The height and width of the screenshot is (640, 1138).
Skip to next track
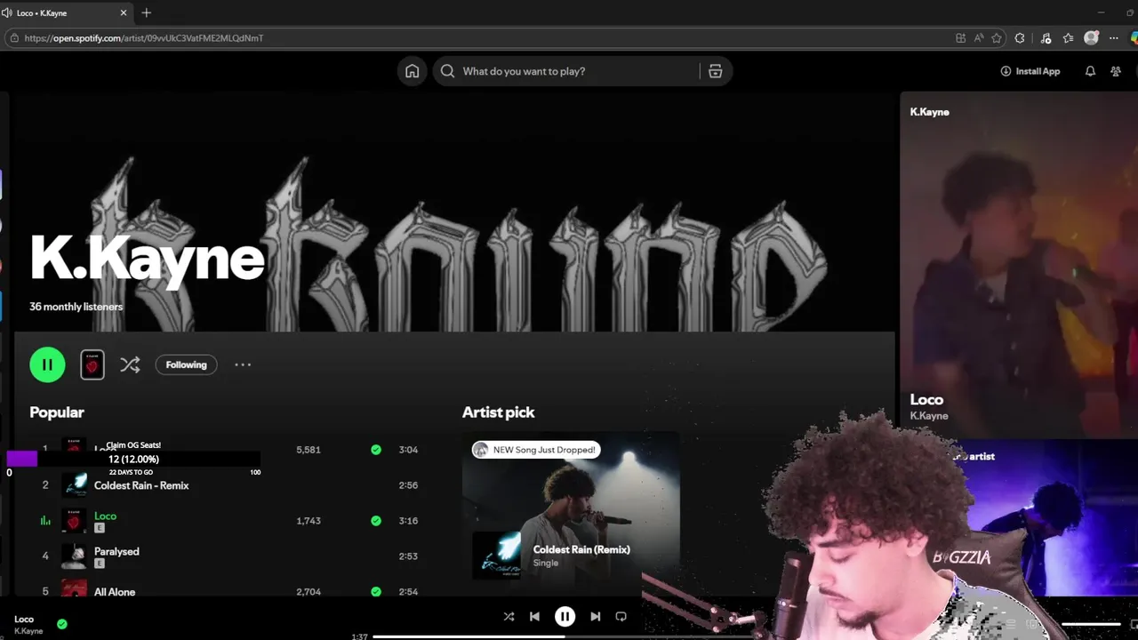[x=595, y=617]
